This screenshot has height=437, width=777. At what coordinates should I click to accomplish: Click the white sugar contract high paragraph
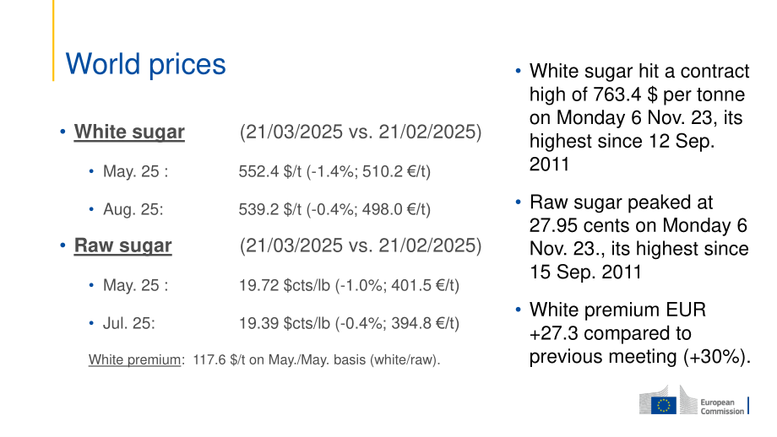pos(639,117)
